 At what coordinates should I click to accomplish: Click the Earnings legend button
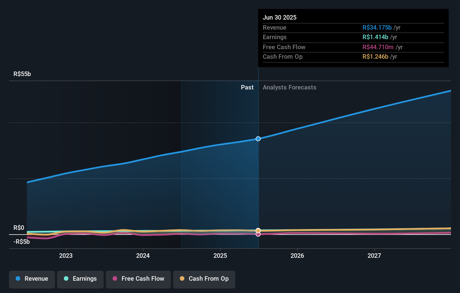80,279
